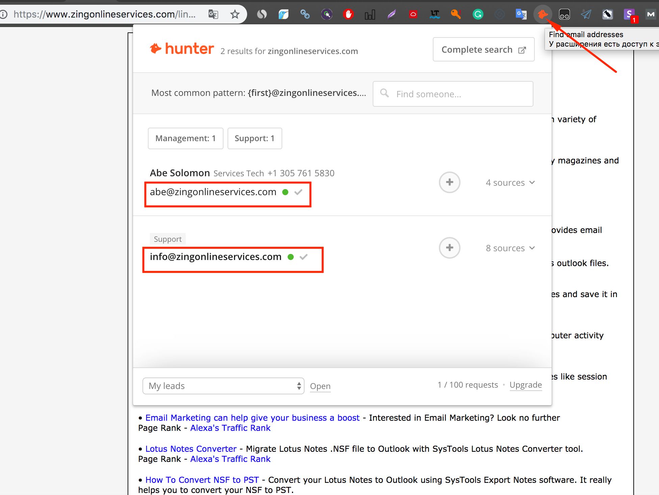
Task: Click Abe Solomon's verified checkmark icon
Action: pos(298,192)
